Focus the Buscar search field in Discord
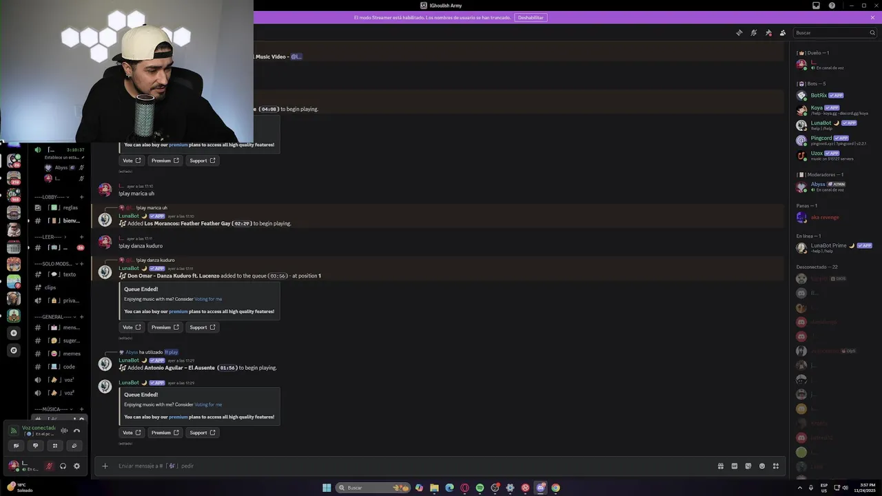 (834, 32)
